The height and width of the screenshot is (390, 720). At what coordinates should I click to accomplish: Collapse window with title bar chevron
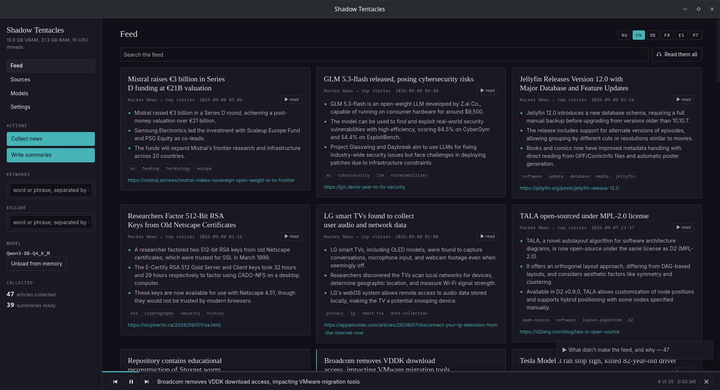(x=685, y=9)
